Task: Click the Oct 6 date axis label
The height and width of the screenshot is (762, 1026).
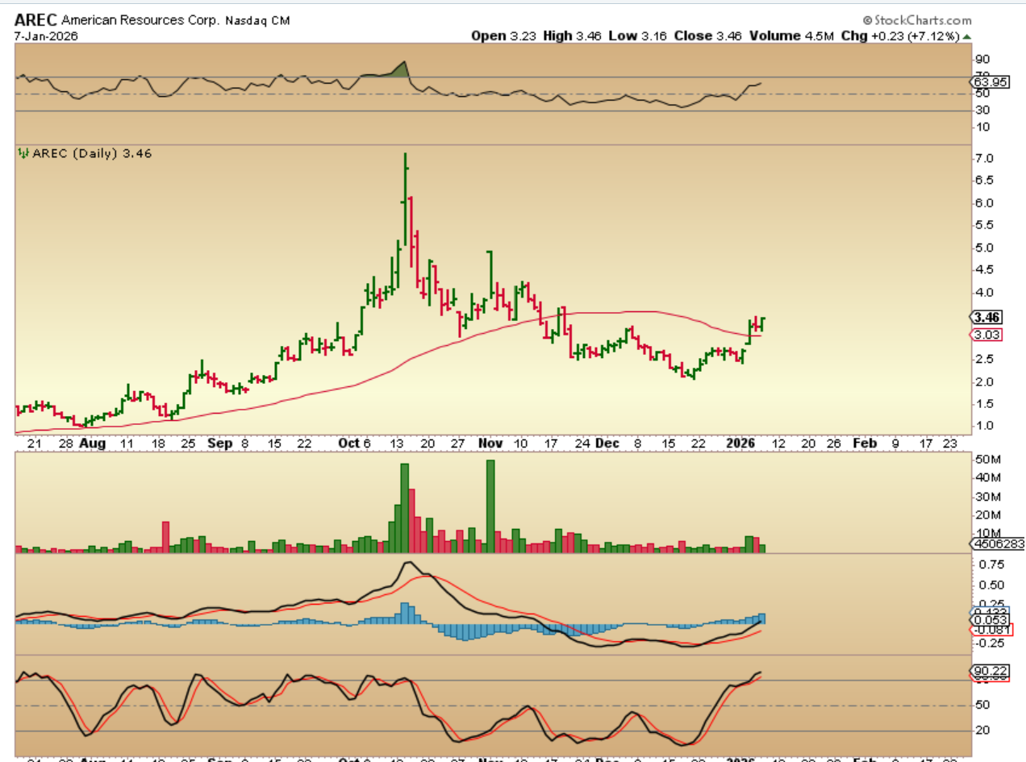Action: pyautogui.click(x=356, y=443)
